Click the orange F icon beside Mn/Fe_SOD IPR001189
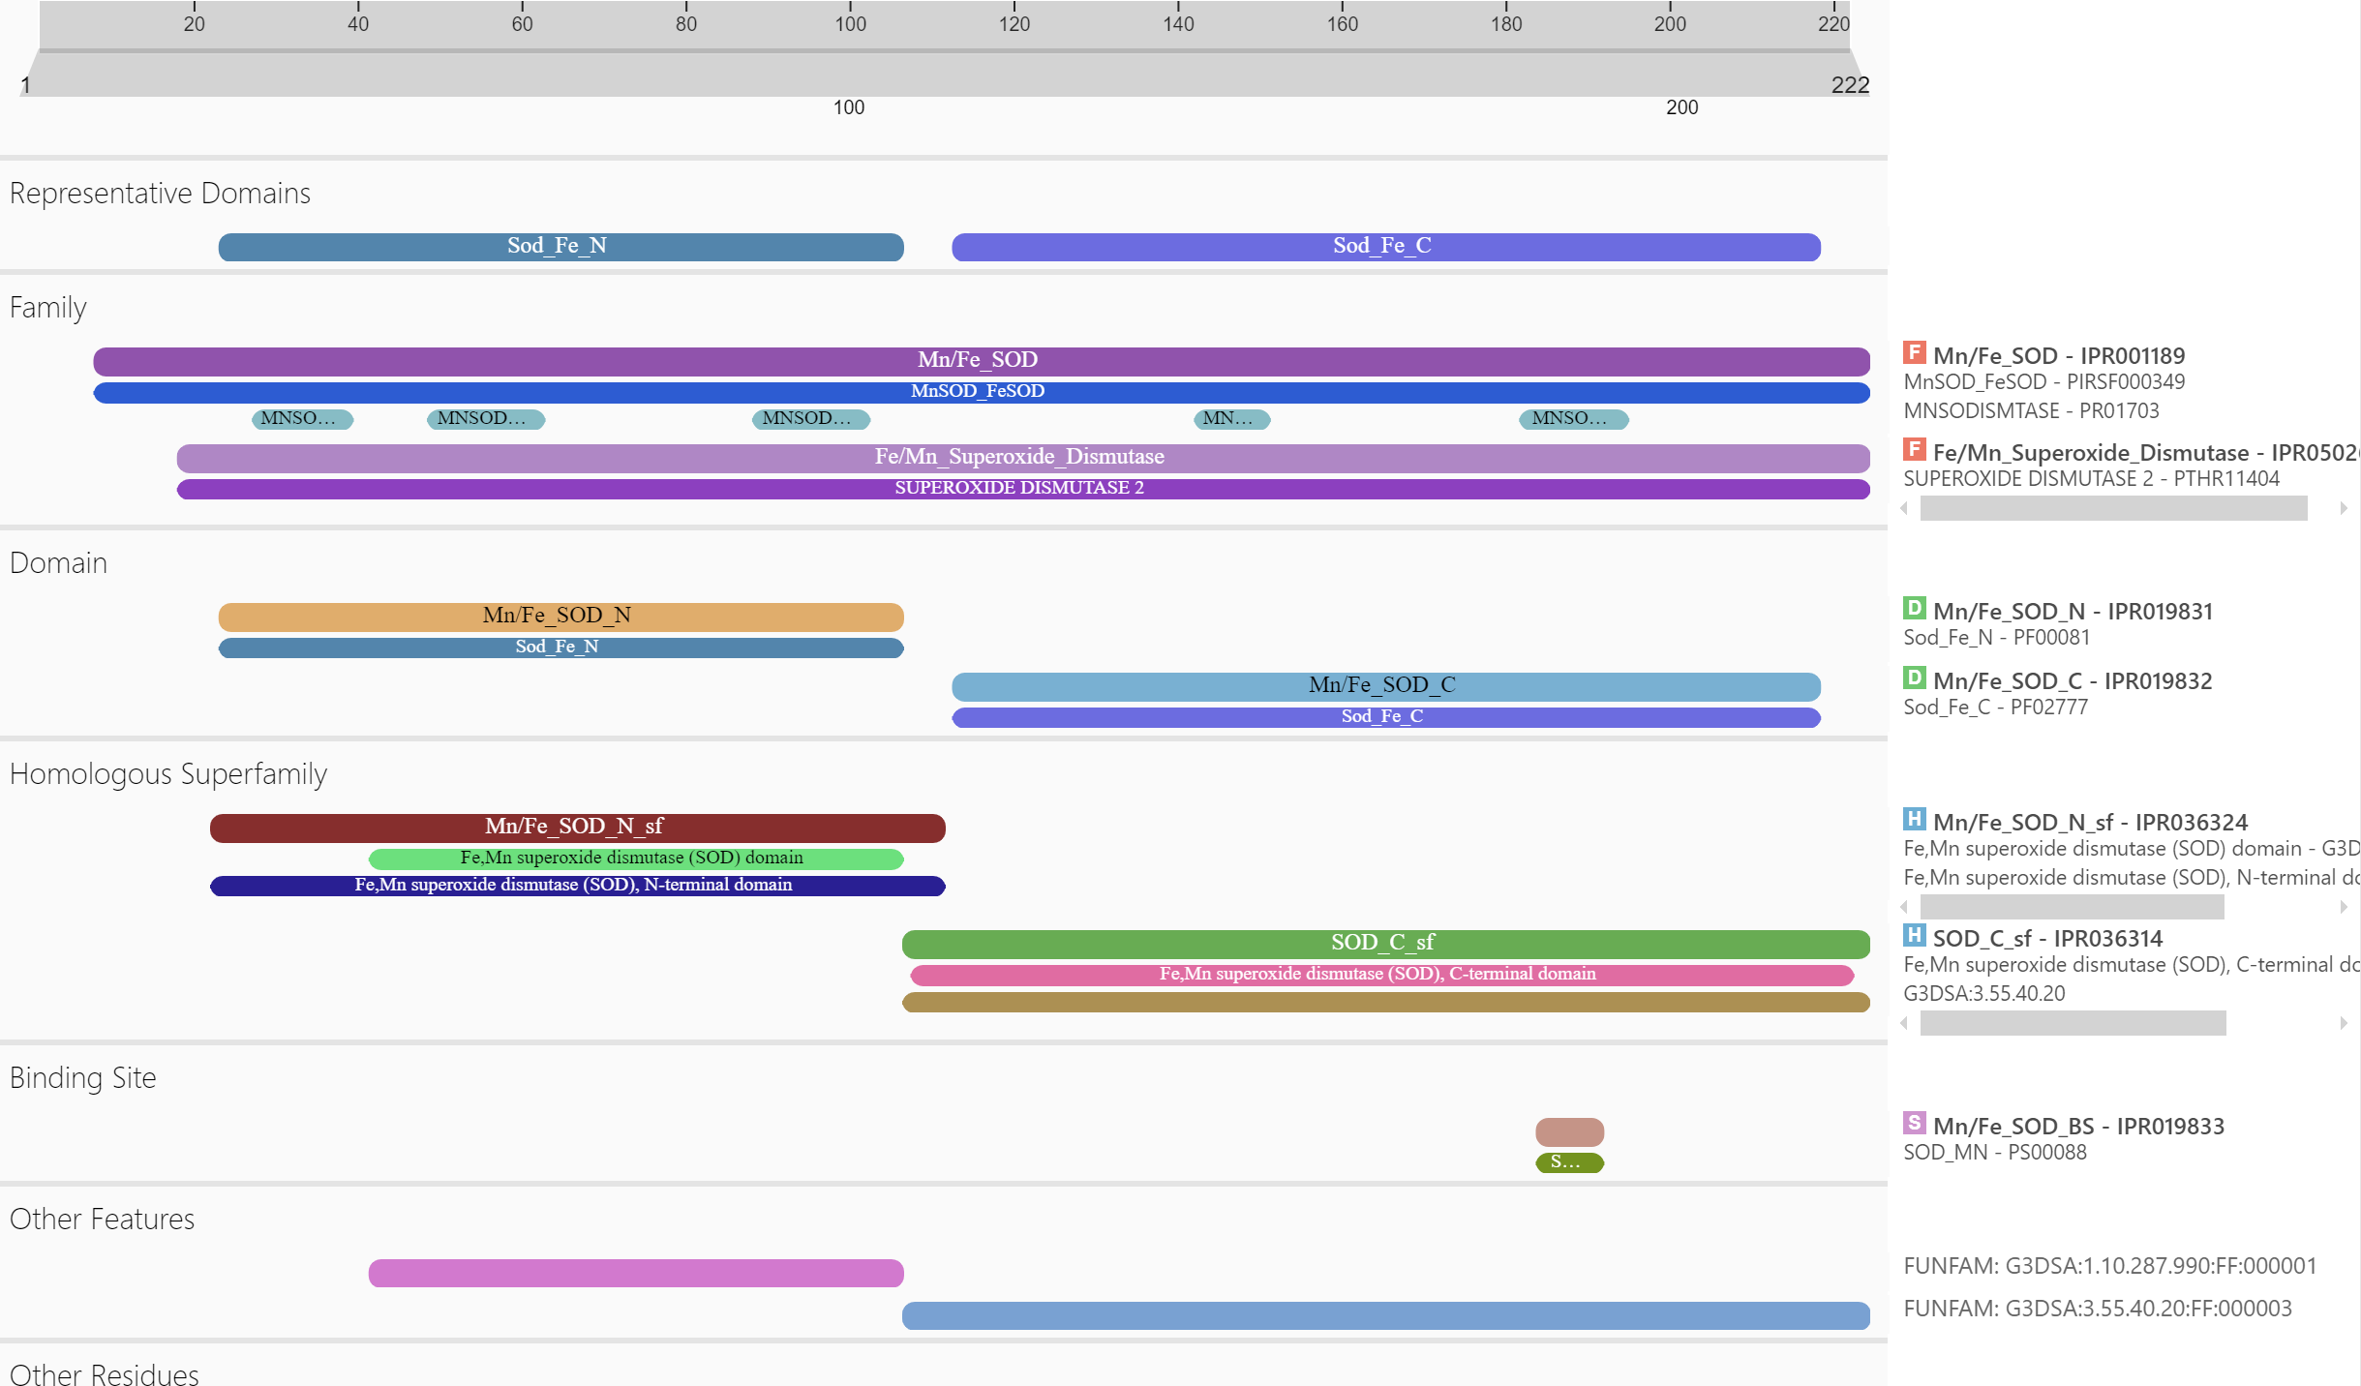Image resolution: width=2361 pixels, height=1386 pixels. pyautogui.click(x=1914, y=352)
